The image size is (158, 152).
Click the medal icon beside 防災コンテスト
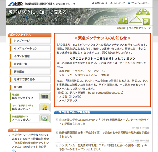click(x=45, y=107)
